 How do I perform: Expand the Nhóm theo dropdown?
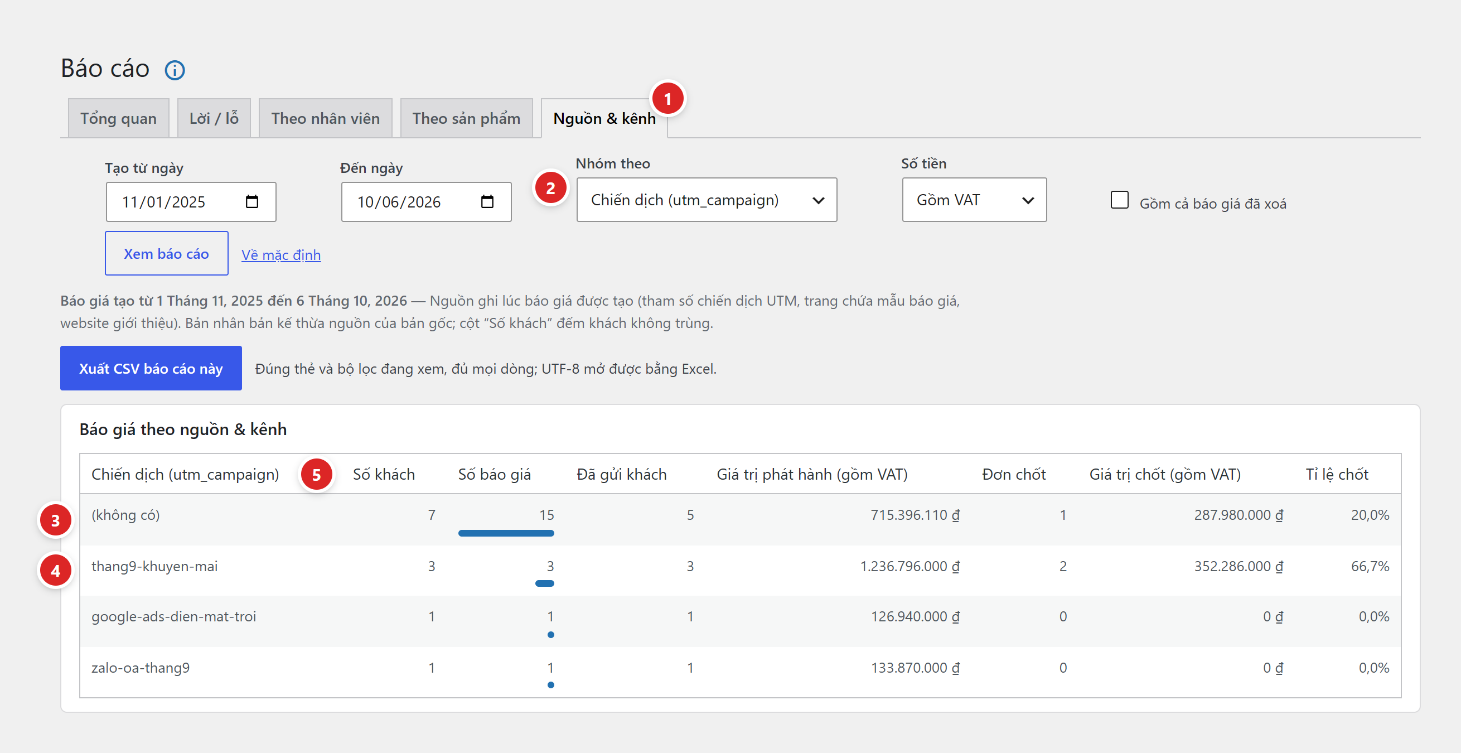click(706, 200)
